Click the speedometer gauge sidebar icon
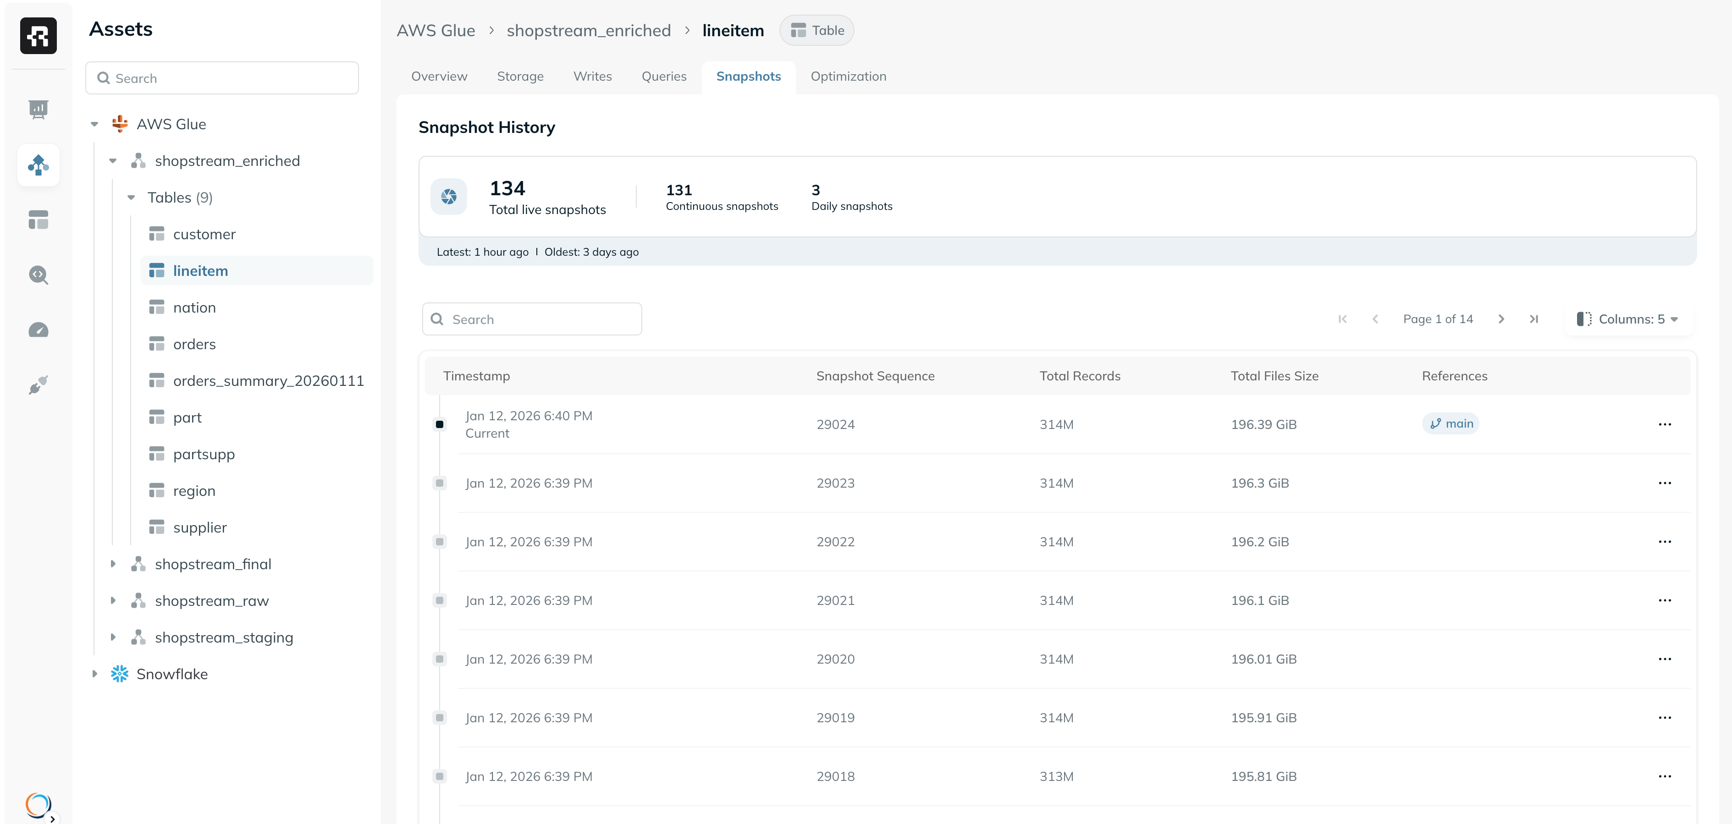This screenshot has height=824, width=1732. (39, 330)
